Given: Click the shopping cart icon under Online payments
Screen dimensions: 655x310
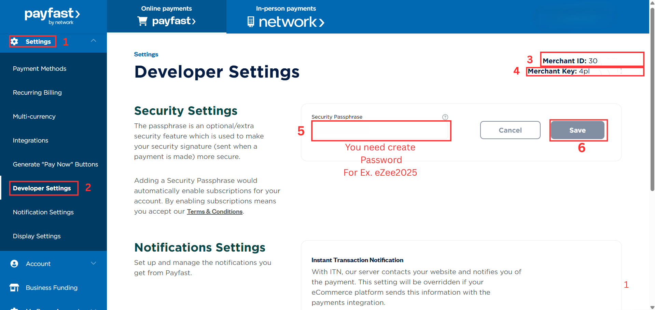Looking at the screenshot, I should pyautogui.click(x=142, y=21).
